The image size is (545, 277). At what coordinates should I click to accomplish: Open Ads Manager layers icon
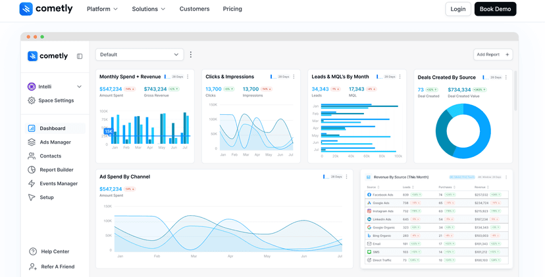[x=32, y=142]
